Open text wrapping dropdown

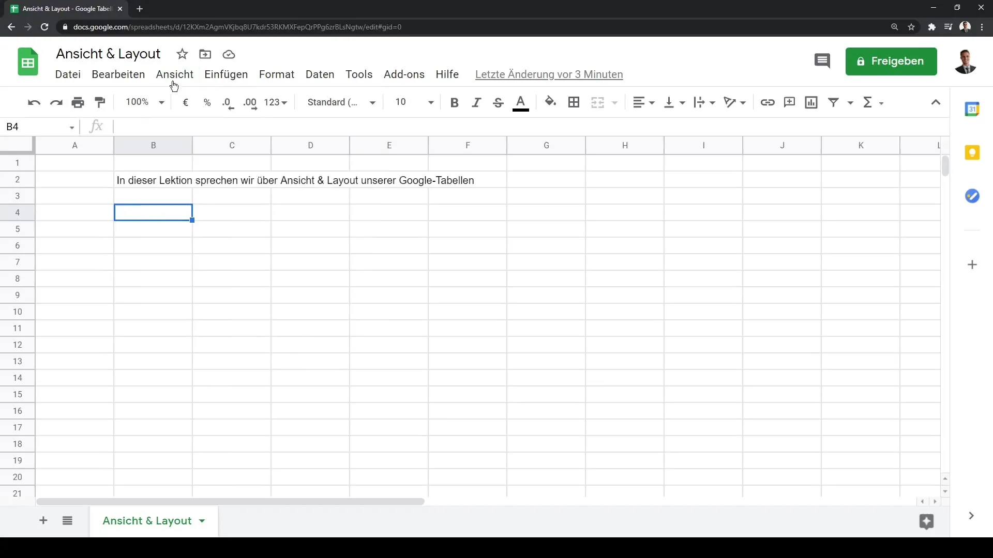tap(704, 102)
